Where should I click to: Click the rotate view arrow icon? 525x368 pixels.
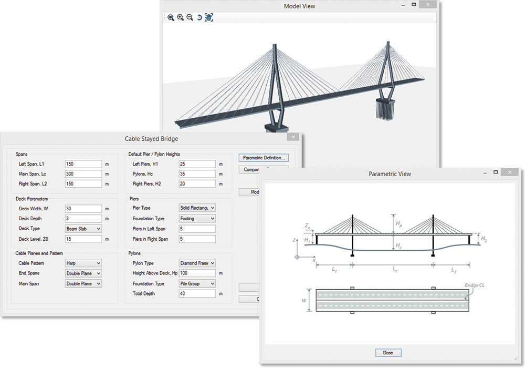pyautogui.click(x=199, y=17)
